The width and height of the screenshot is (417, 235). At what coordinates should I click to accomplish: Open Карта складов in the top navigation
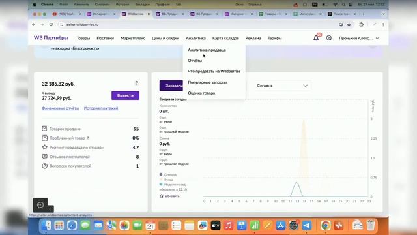pyautogui.click(x=225, y=38)
